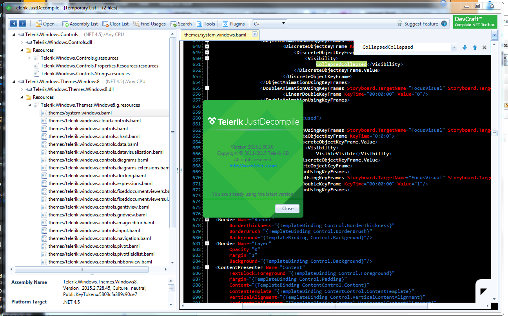The image size is (508, 316).
Task: Fold the code block at line 649
Action: tap(207, 52)
